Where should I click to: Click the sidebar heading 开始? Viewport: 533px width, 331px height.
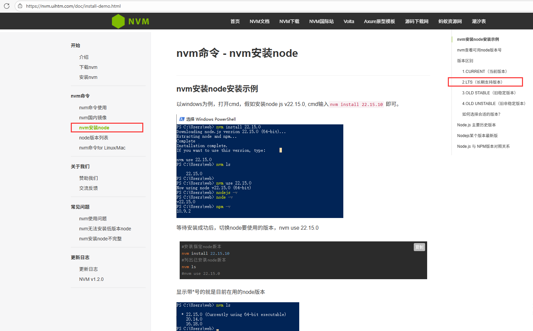75,45
